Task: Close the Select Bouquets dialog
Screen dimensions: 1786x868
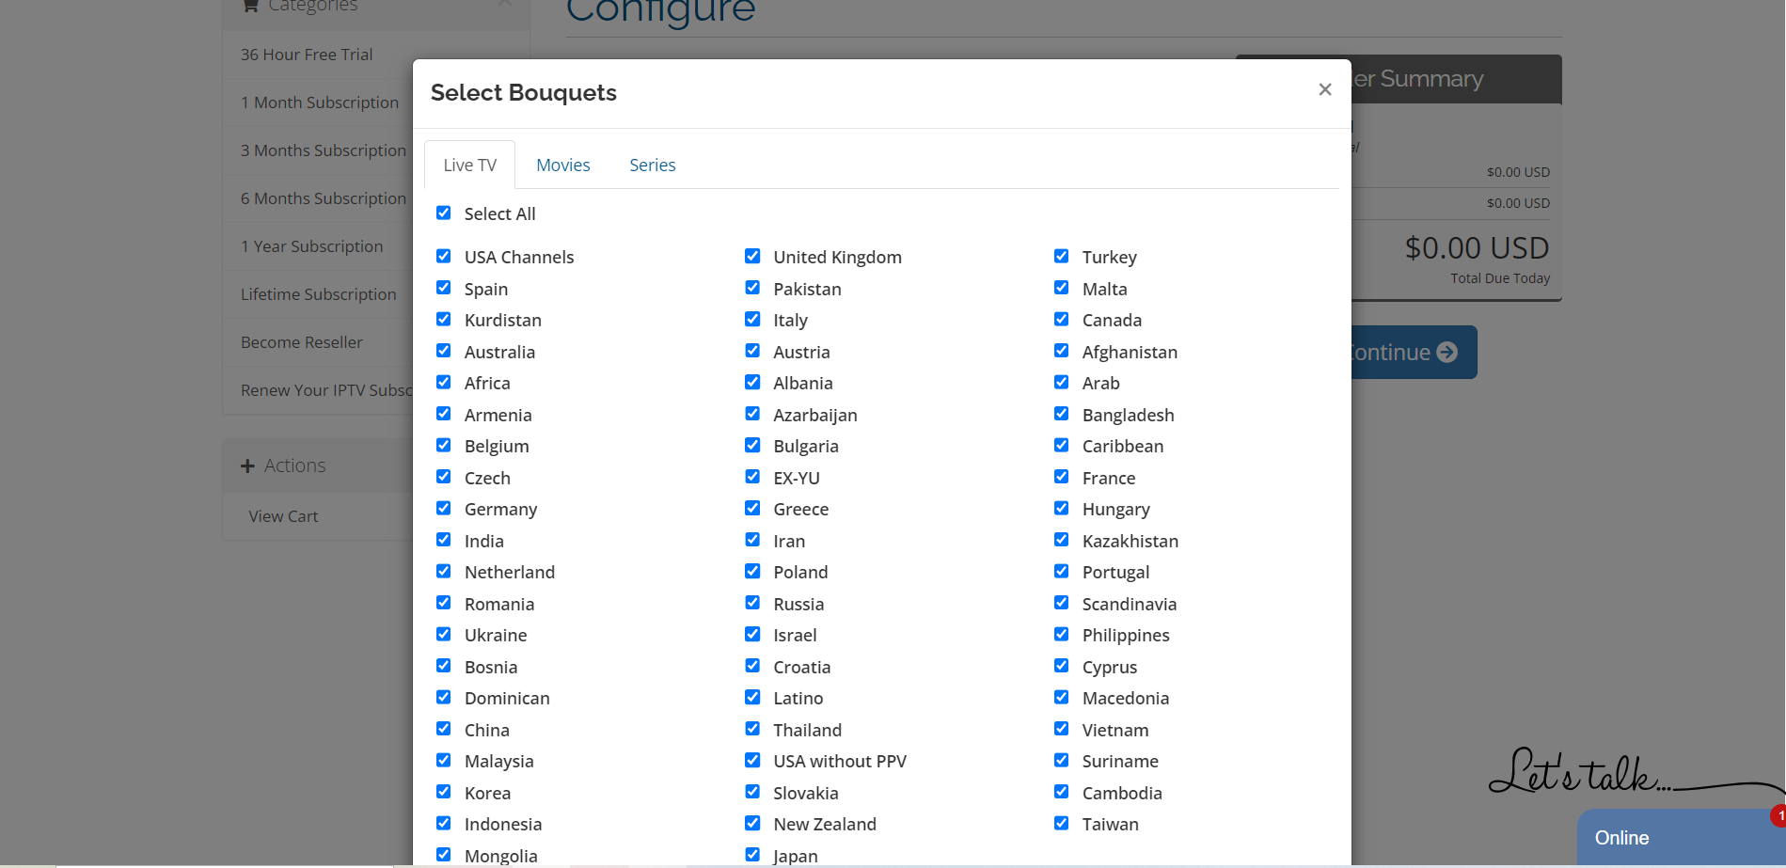Action: click(1324, 89)
